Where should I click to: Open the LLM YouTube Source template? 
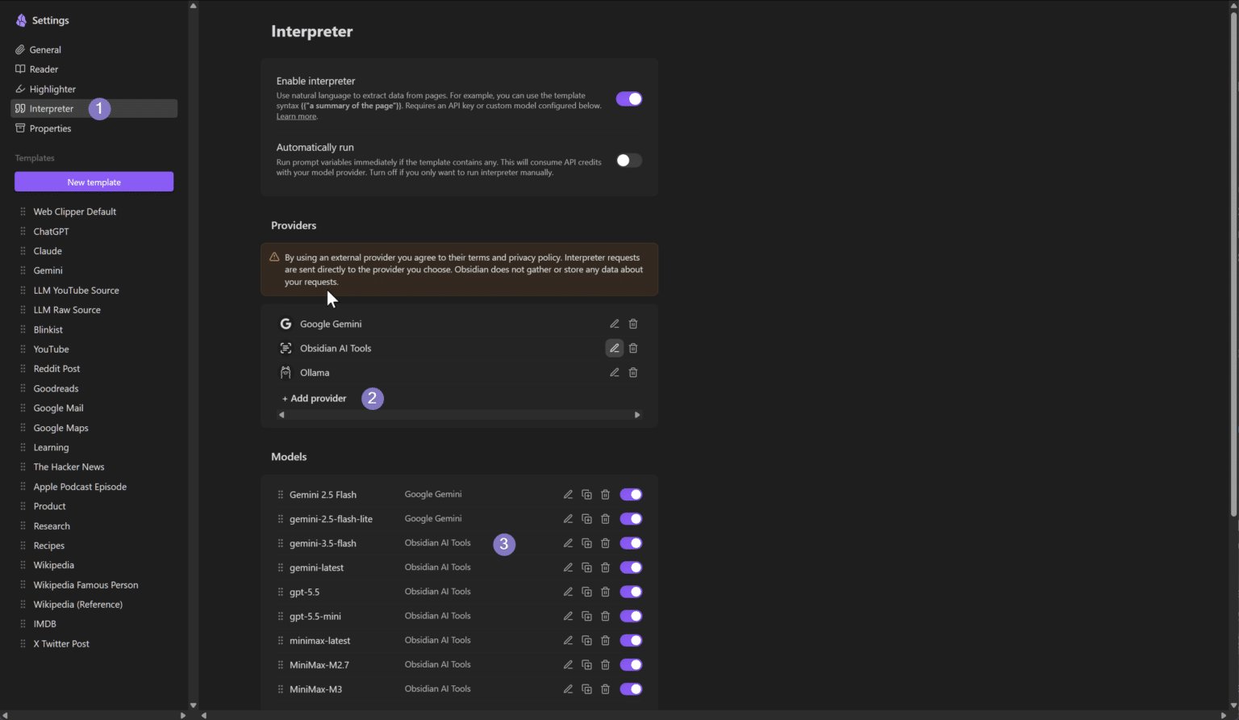tap(76, 291)
